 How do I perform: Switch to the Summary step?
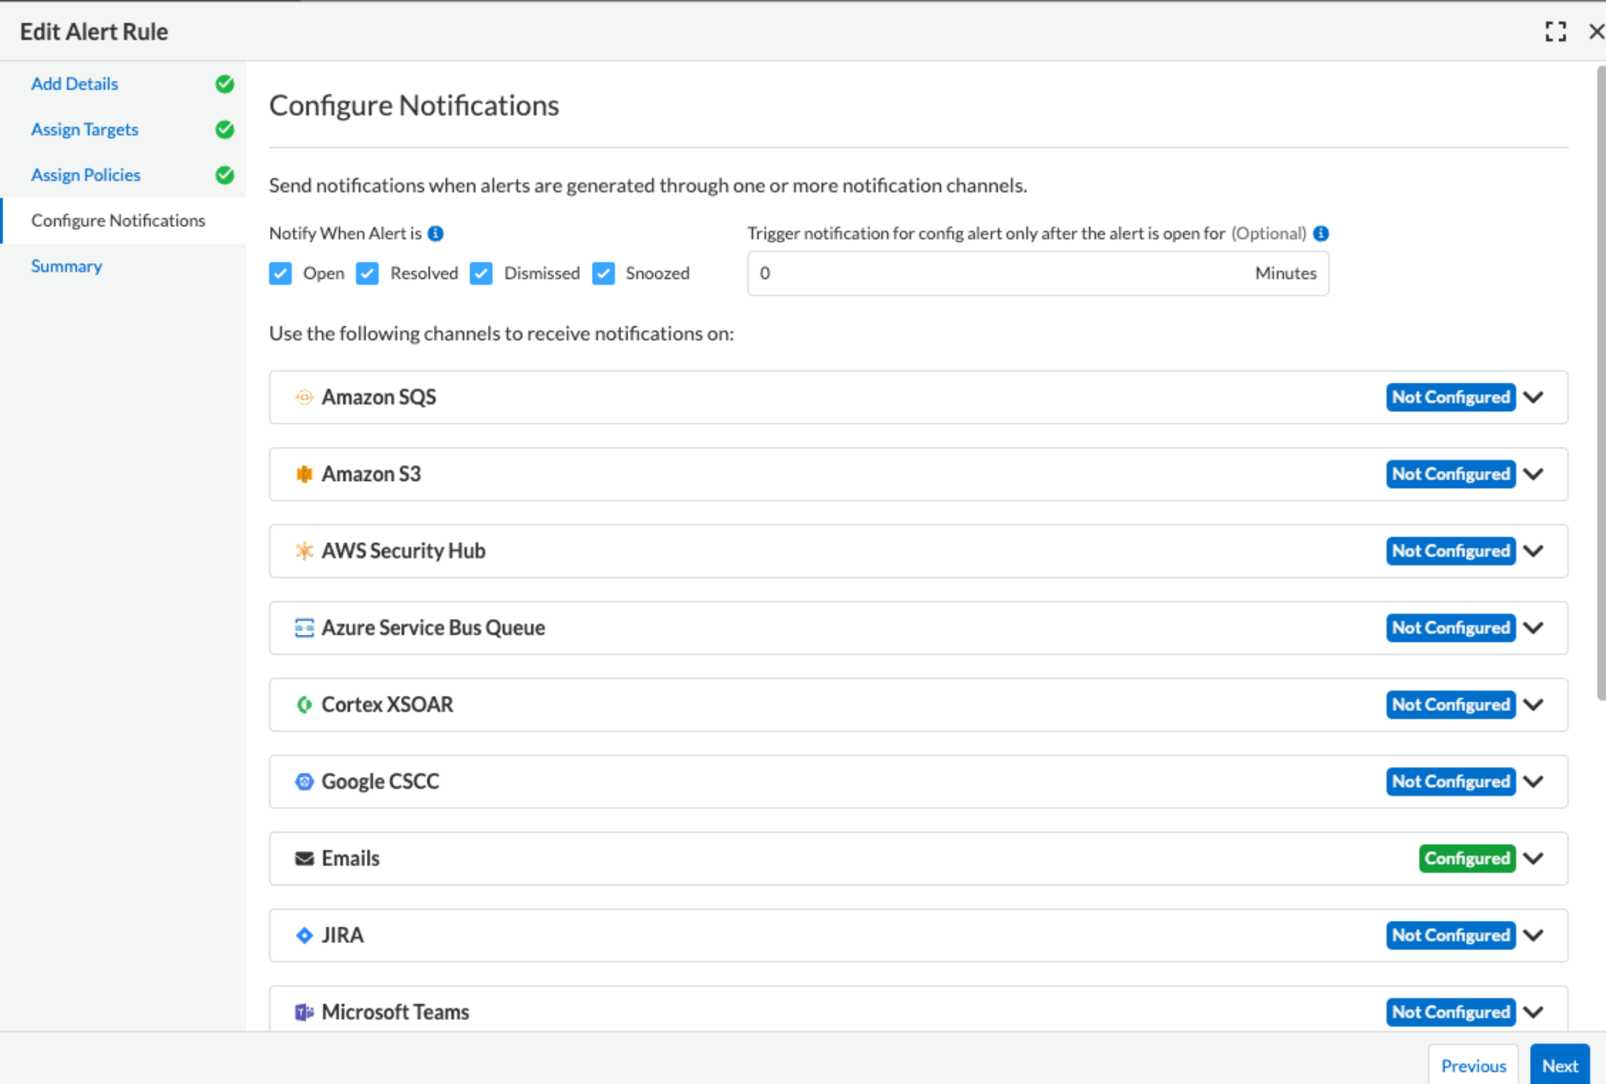66,266
